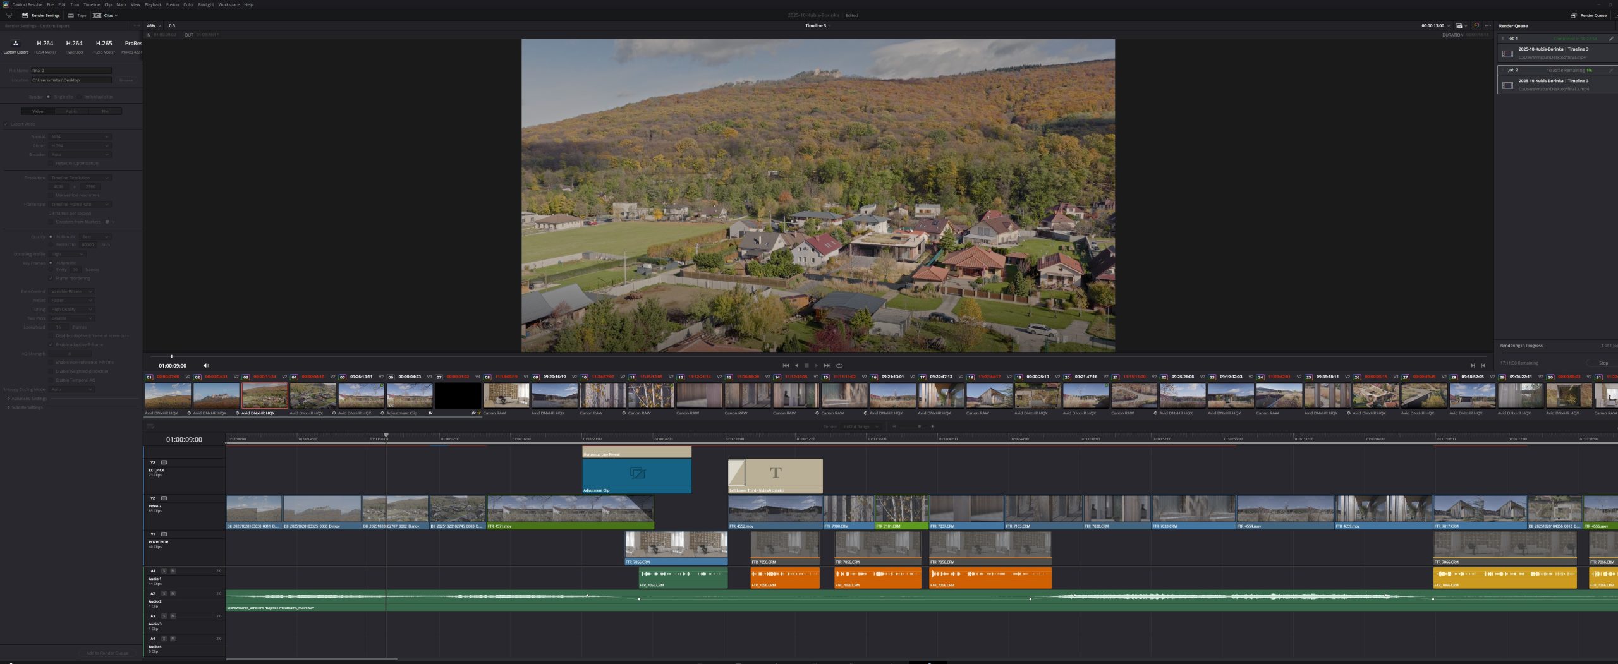
Task: Click the DaVinci Resolve logo icon
Action: [x=6, y=4]
